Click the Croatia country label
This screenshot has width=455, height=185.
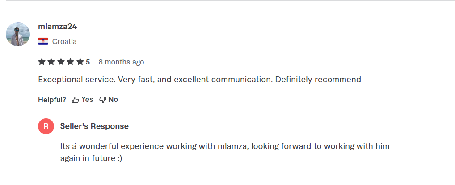(x=64, y=42)
